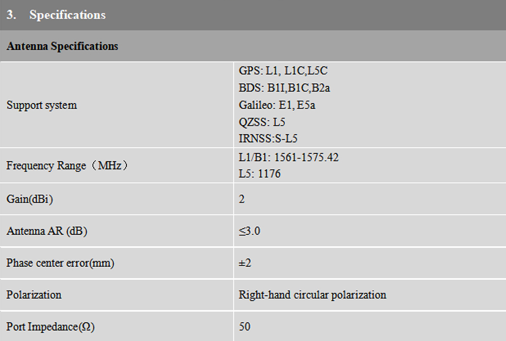Screen dimensions: 506x341
Task: Click the BDS: B1I,B1C,B2a entry
Action: (x=284, y=88)
